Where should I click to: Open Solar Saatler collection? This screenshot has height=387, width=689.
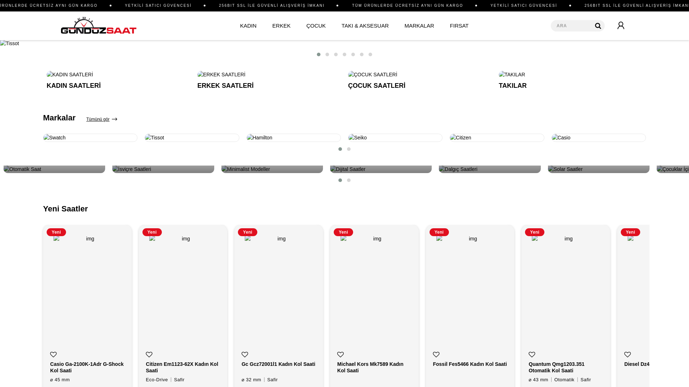tap(599, 169)
